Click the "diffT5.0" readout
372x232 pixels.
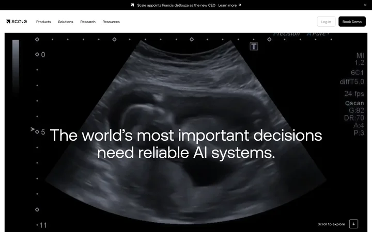(x=352, y=81)
